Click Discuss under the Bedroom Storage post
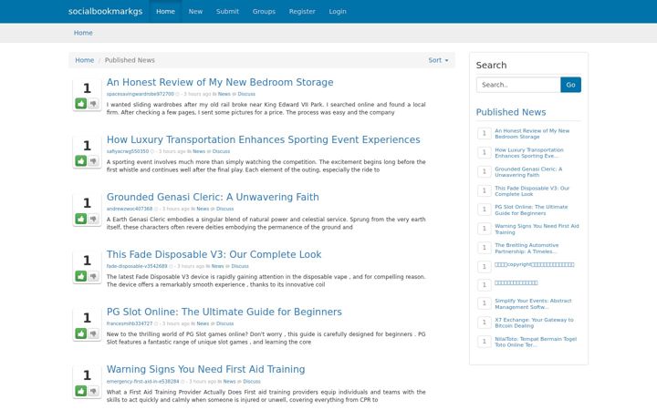Image resolution: width=657 pixels, height=410 pixels. coord(246,94)
